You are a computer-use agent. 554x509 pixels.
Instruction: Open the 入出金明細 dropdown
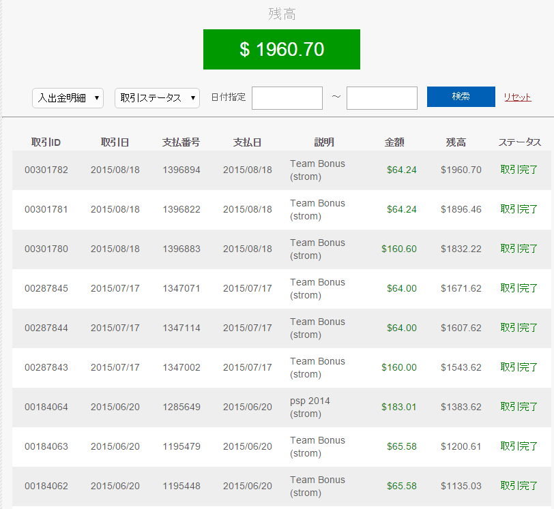pyautogui.click(x=68, y=98)
